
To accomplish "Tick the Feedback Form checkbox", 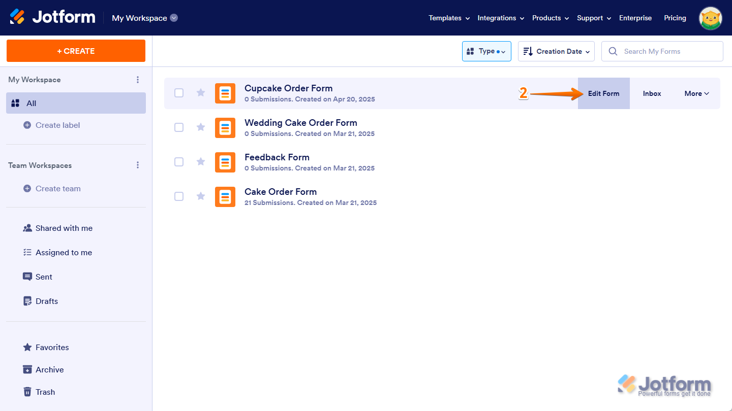I will coord(179,162).
